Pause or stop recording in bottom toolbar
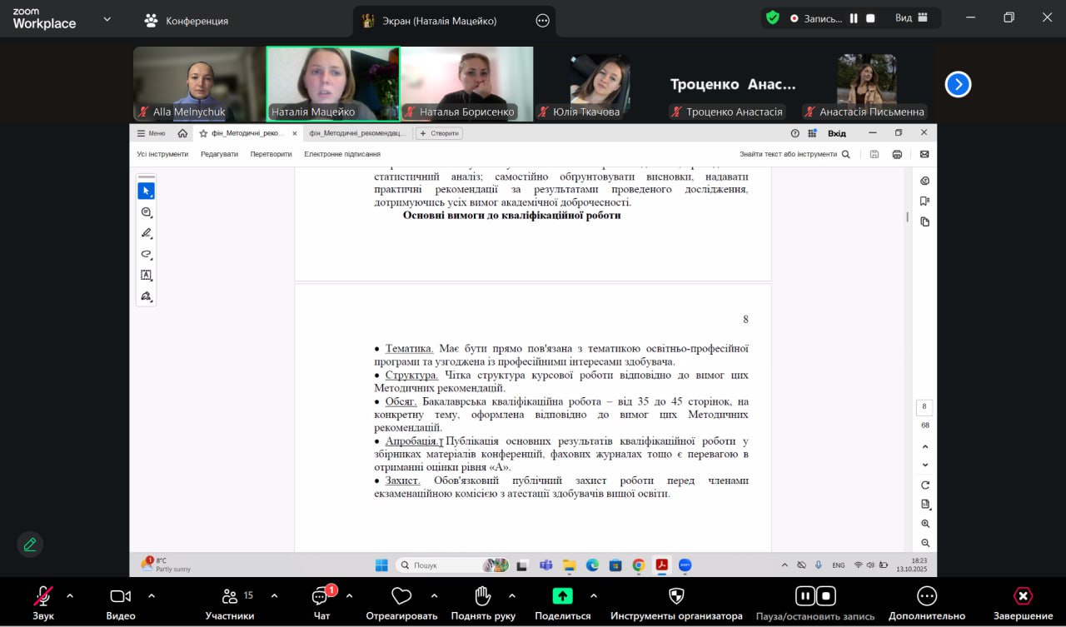The height and width of the screenshot is (627, 1066). tap(814, 596)
